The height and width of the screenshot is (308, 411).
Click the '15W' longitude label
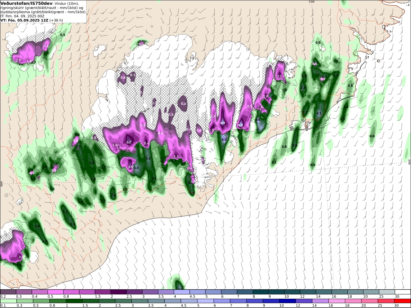pos(311,2)
